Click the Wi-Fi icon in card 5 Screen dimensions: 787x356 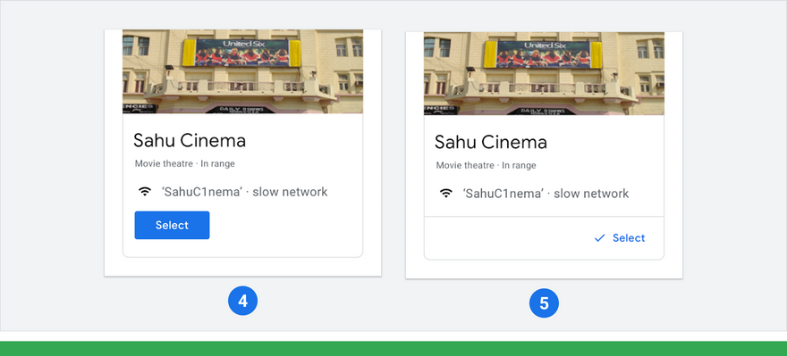pos(445,194)
